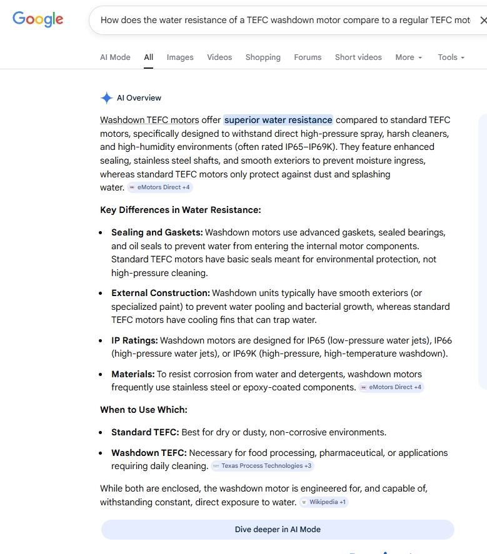
Task: Open the Videos tab
Action: pos(219,57)
